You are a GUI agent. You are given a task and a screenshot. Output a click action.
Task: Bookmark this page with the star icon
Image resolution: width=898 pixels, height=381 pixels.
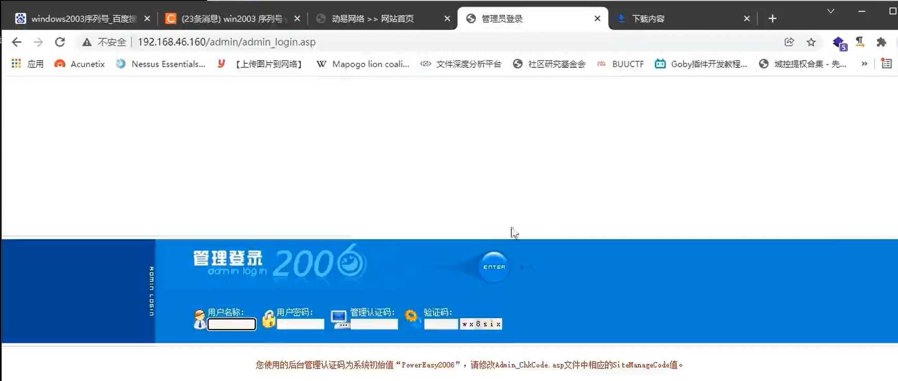pos(811,42)
